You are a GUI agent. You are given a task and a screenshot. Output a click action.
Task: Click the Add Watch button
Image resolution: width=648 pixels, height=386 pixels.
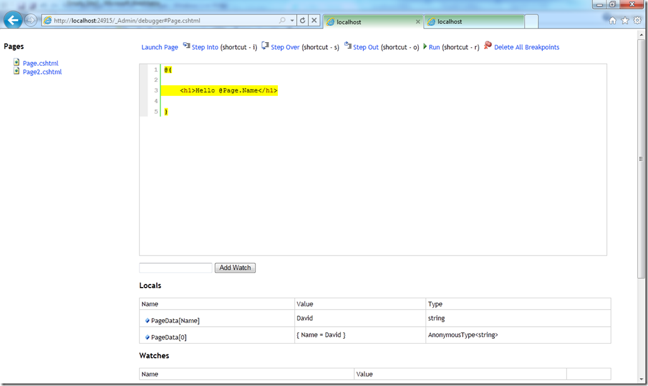tap(235, 267)
